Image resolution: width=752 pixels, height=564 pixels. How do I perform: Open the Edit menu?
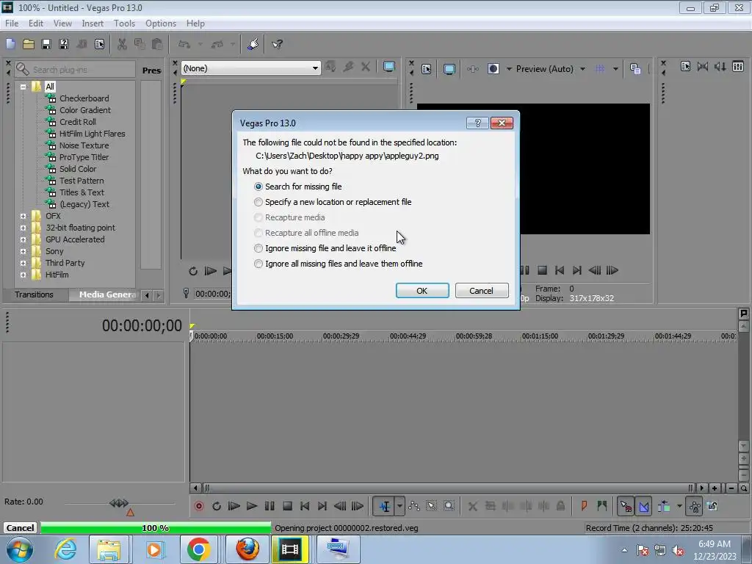pos(36,23)
